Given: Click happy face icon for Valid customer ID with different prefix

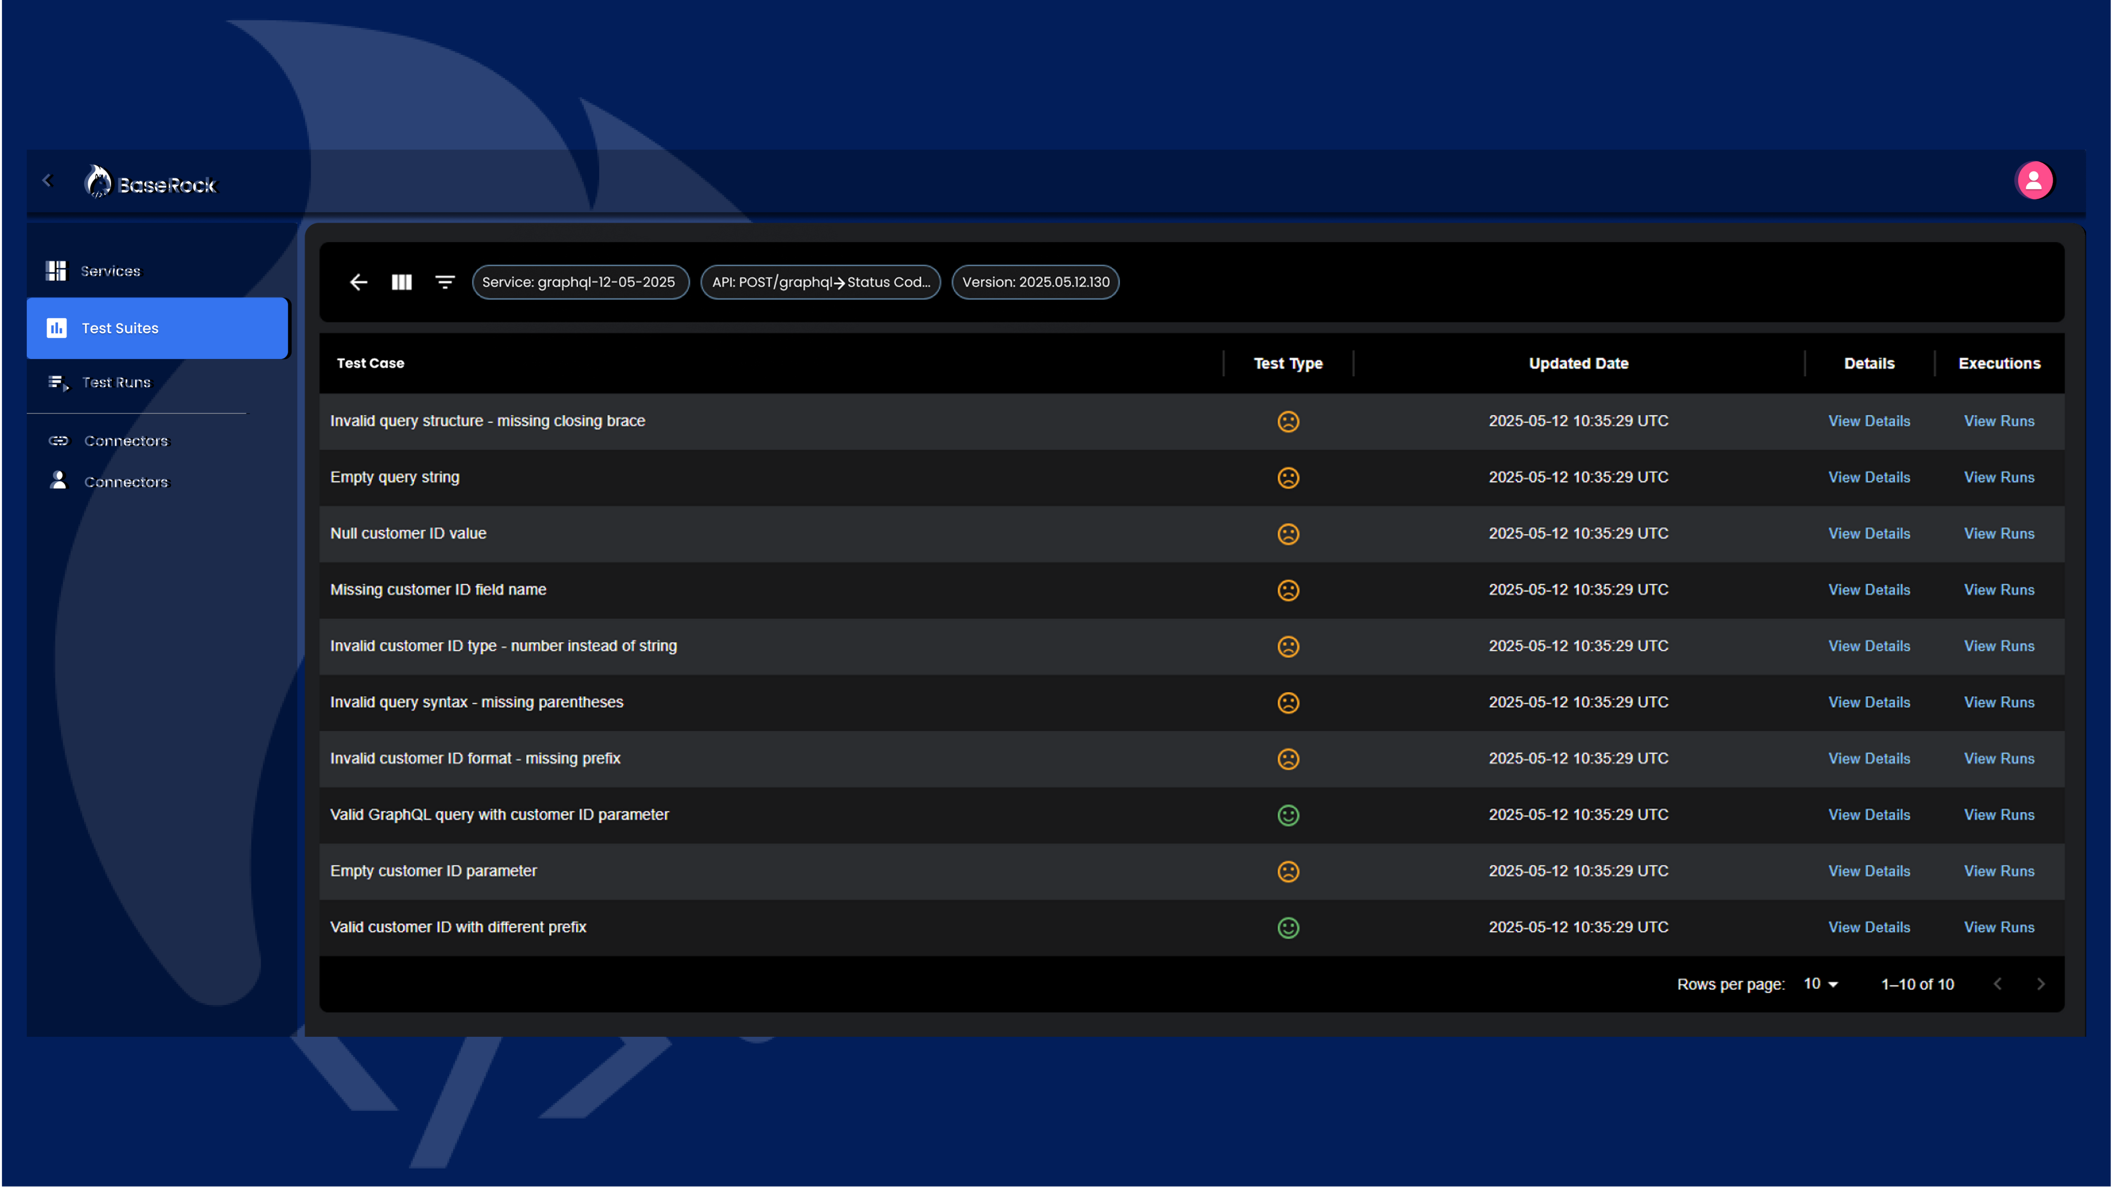Looking at the screenshot, I should 1288,927.
